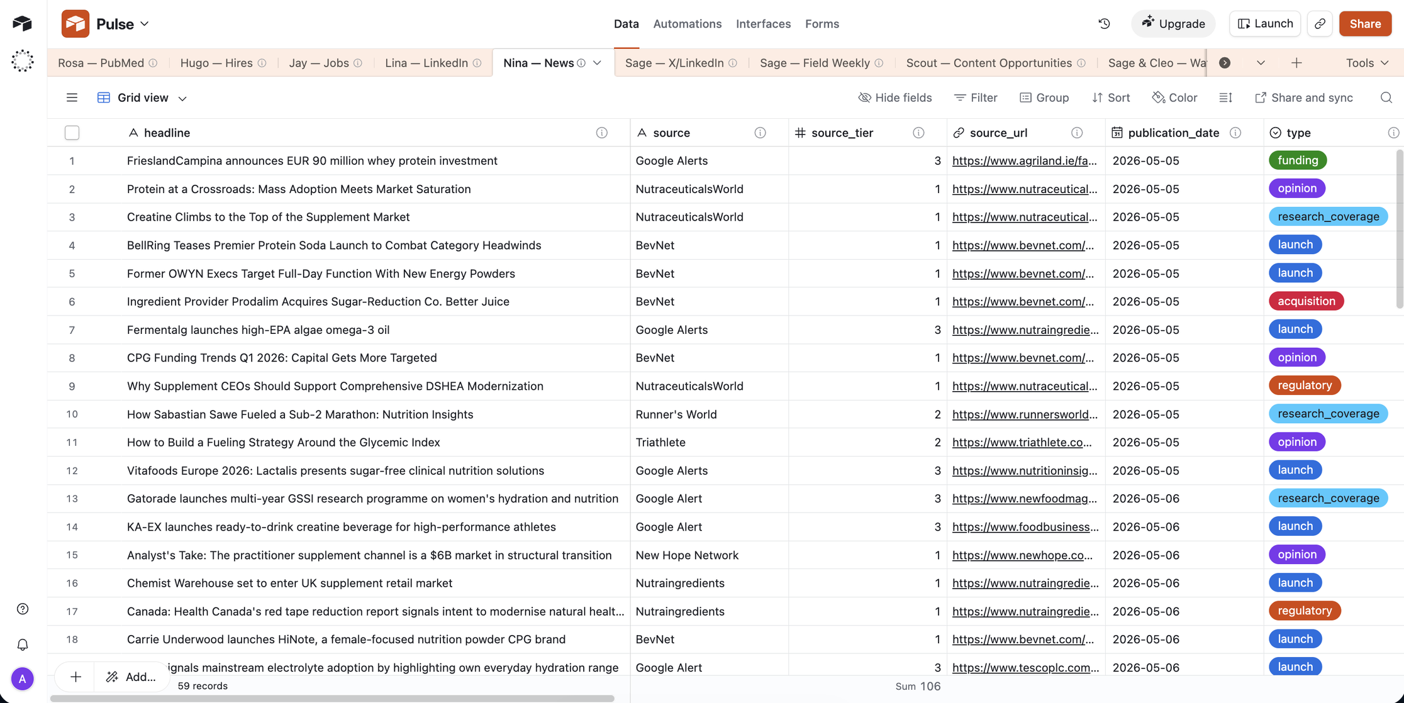Screen dimensions: 1404x703
Task: Open the Forms tab
Action: (822, 24)
